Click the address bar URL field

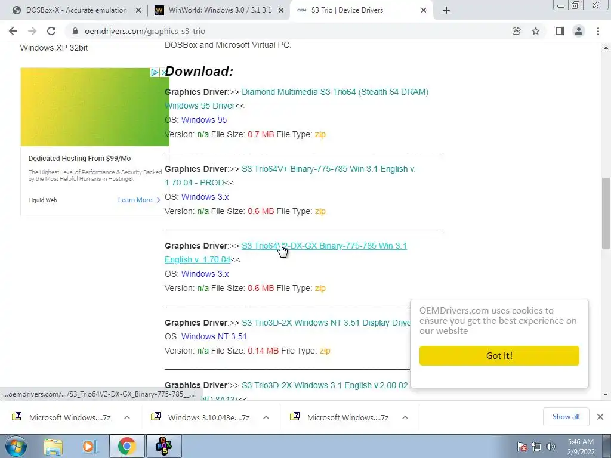click(x=288, y=31)
